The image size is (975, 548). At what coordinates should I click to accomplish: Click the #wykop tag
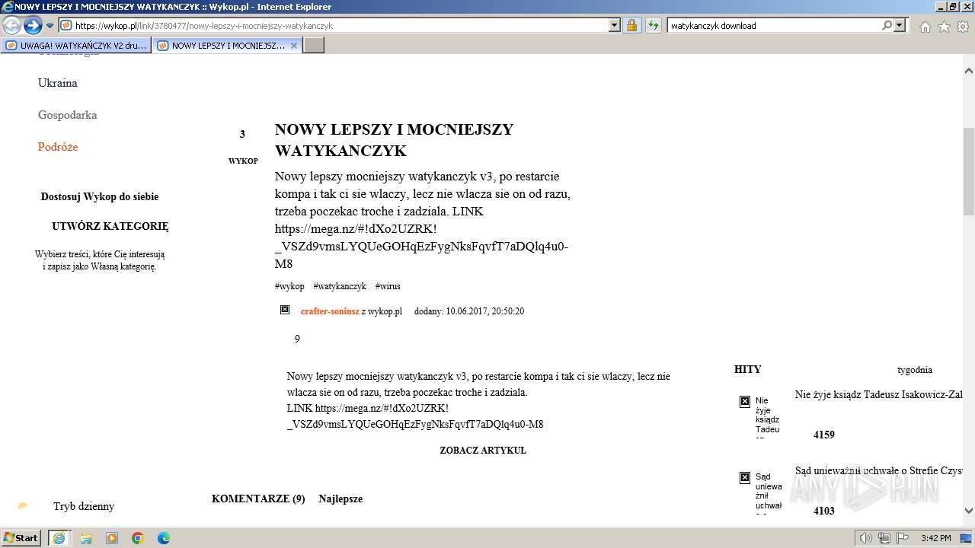pos(289,286)
